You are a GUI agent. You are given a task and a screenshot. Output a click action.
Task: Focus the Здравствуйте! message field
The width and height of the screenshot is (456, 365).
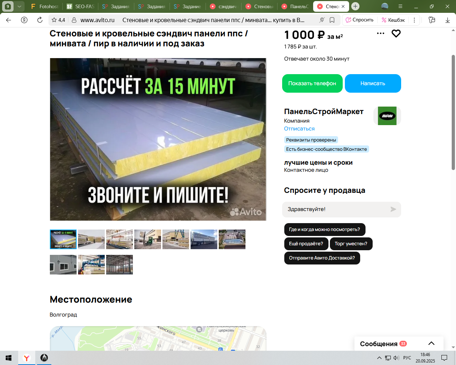(337, 209)
